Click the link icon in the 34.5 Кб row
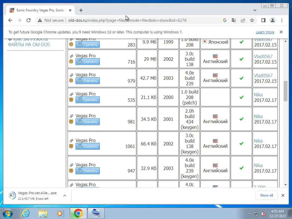Screen dimensions: 292x219 [71, 116]
